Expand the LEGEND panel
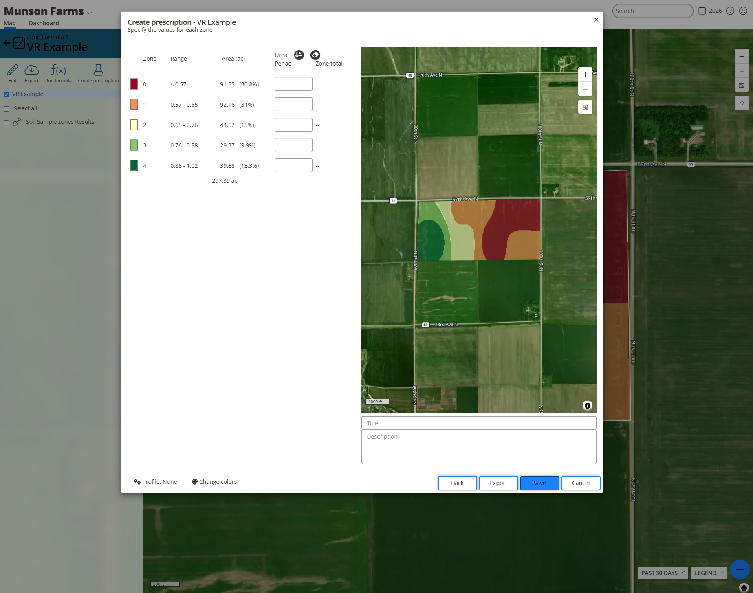The image size is (753, 593). (709, 573)
